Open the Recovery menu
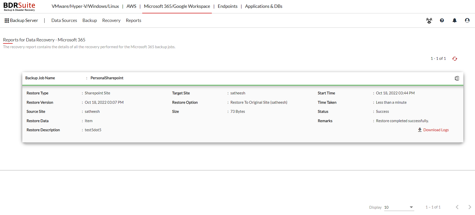Image resolution: width=475 pixels, height=215 pixels. 111,20
